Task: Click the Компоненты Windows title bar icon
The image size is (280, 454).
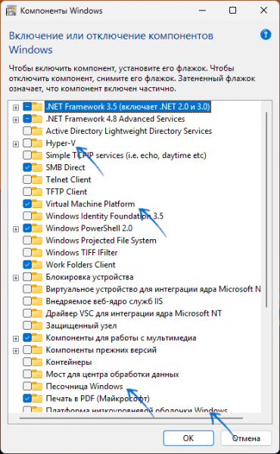Action: click(x=11, y=11)
